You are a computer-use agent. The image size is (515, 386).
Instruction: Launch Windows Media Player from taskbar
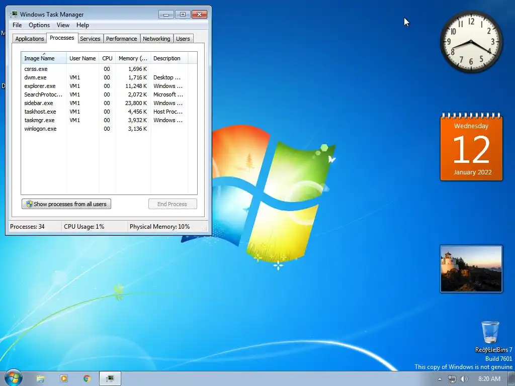64,379
